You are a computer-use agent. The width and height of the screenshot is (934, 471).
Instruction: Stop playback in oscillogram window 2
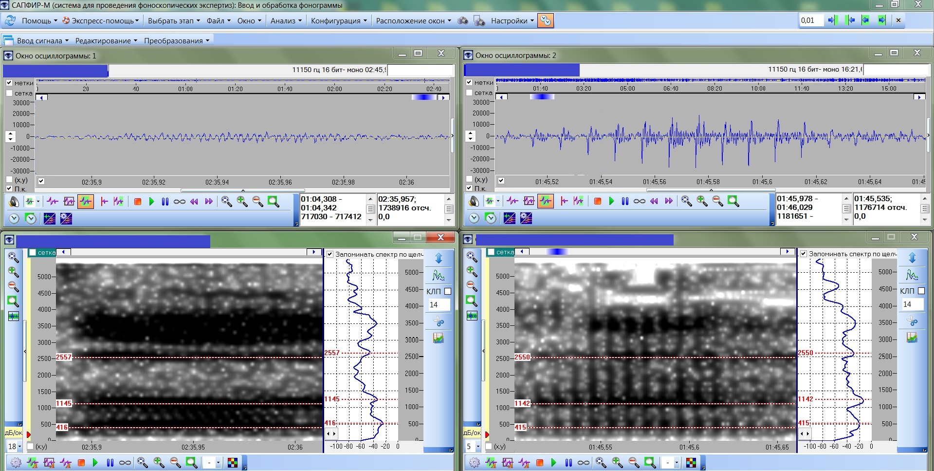click(598, 201)
